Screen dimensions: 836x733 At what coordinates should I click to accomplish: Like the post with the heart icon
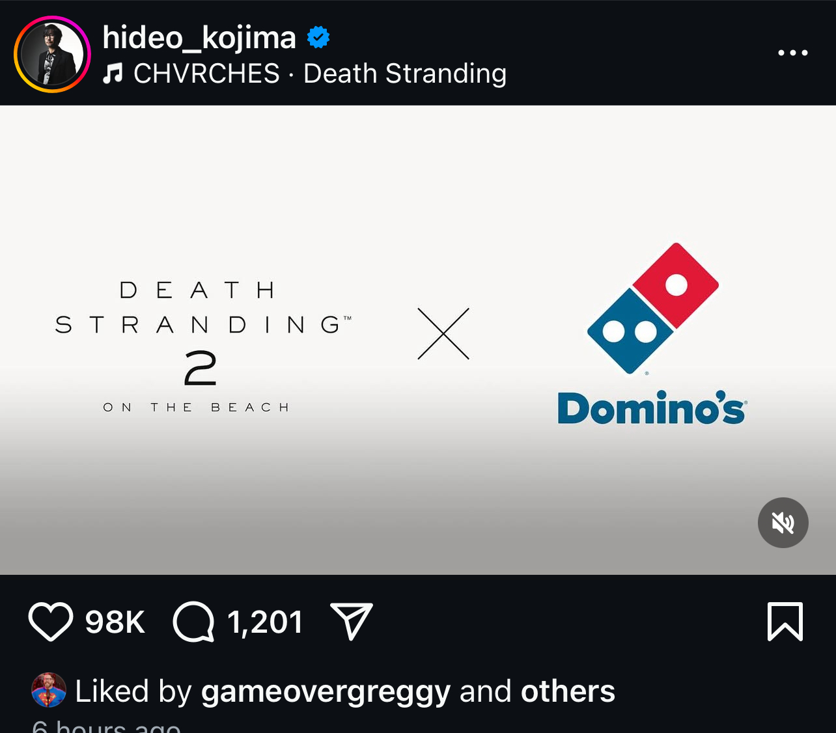click(x=51, y=622)
